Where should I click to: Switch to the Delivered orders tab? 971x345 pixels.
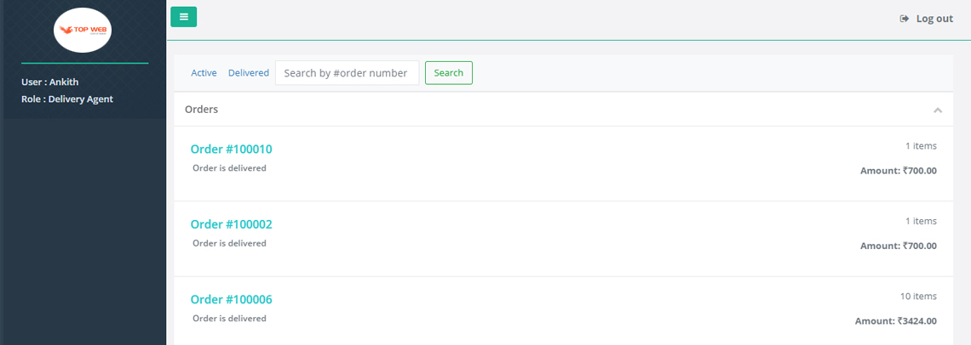point(249,73)
